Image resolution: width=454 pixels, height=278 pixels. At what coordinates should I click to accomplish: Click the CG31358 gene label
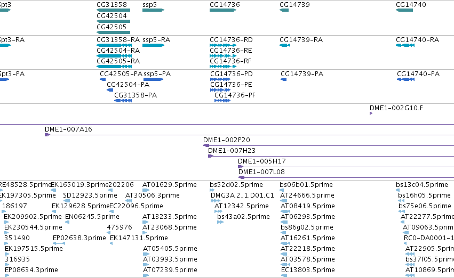tap(111, 5)
